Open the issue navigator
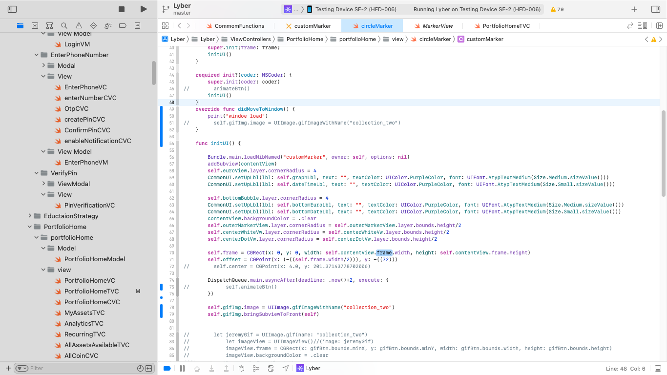The width and height of the screenshot is (667, 375). click(79, 25)
